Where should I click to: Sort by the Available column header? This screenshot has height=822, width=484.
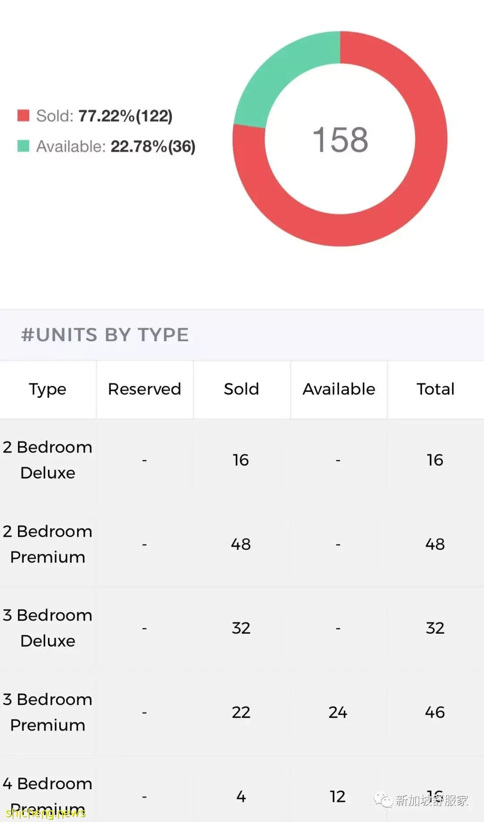(x=339, y=389)
